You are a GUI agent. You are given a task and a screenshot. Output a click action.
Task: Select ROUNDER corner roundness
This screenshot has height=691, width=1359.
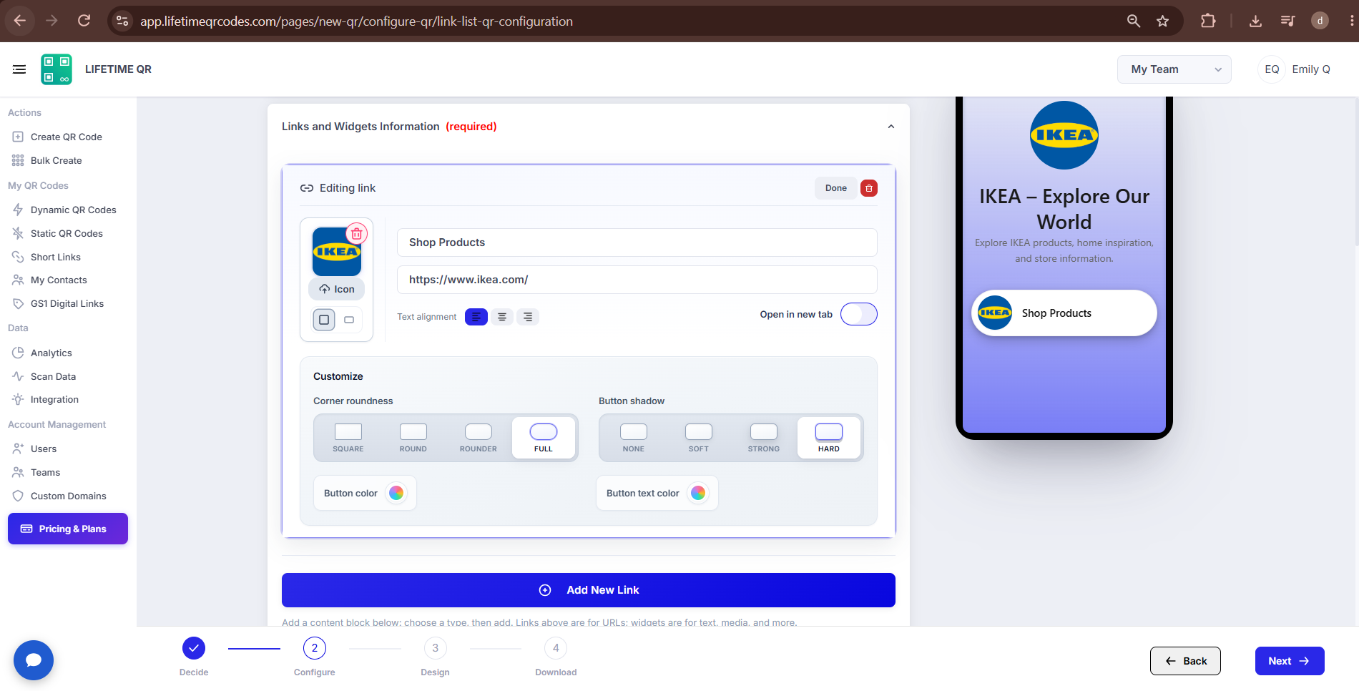479,438
